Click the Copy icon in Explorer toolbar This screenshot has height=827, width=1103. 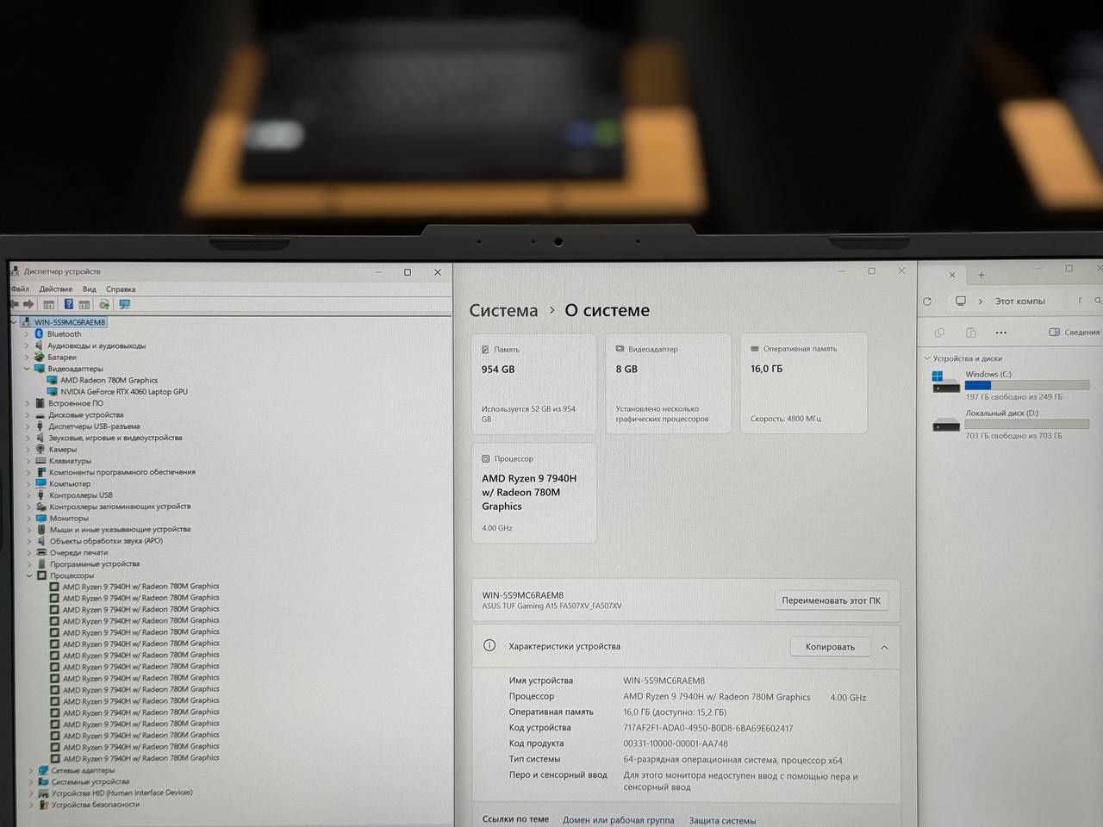(939, 332)
